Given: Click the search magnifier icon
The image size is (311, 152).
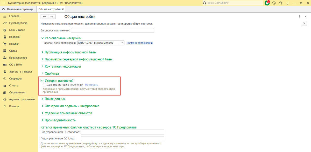Looking at the screenshot, I should point(205,3).
